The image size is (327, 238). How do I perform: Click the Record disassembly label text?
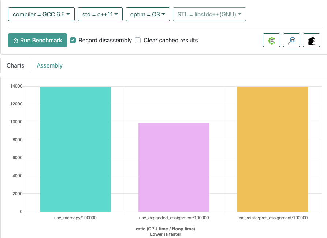(105, 40)
